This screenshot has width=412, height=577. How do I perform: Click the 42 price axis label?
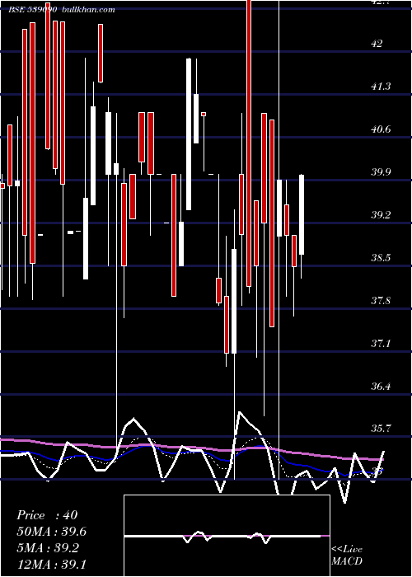point(377,44)
